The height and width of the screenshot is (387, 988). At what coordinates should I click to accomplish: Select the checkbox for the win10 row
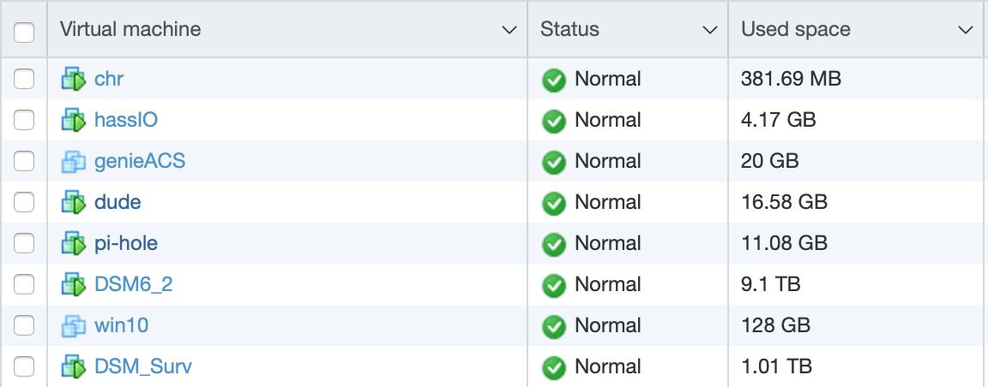point(24,326)
